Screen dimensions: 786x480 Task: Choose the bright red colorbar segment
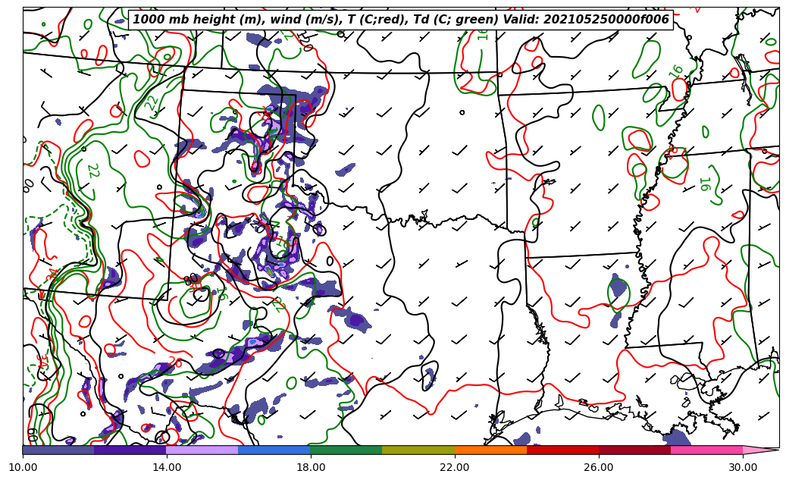562,450
